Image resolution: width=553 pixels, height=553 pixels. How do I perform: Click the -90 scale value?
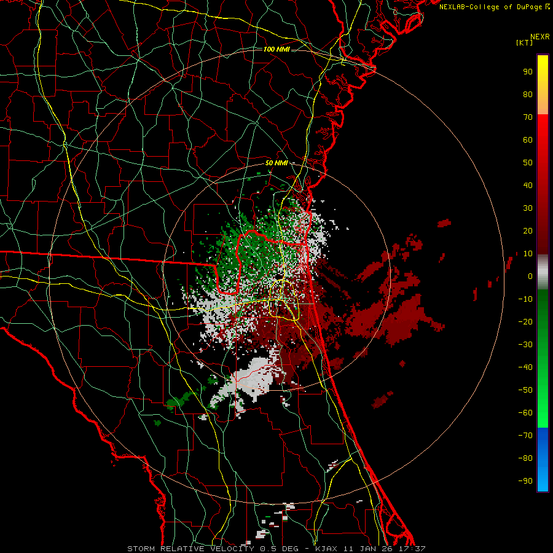(x=525, y=481)
